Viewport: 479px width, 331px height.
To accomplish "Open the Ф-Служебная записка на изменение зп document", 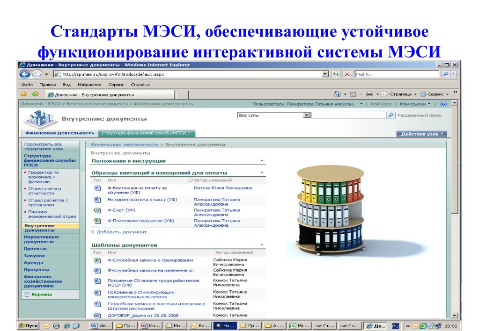I will [x=151, y=270].
